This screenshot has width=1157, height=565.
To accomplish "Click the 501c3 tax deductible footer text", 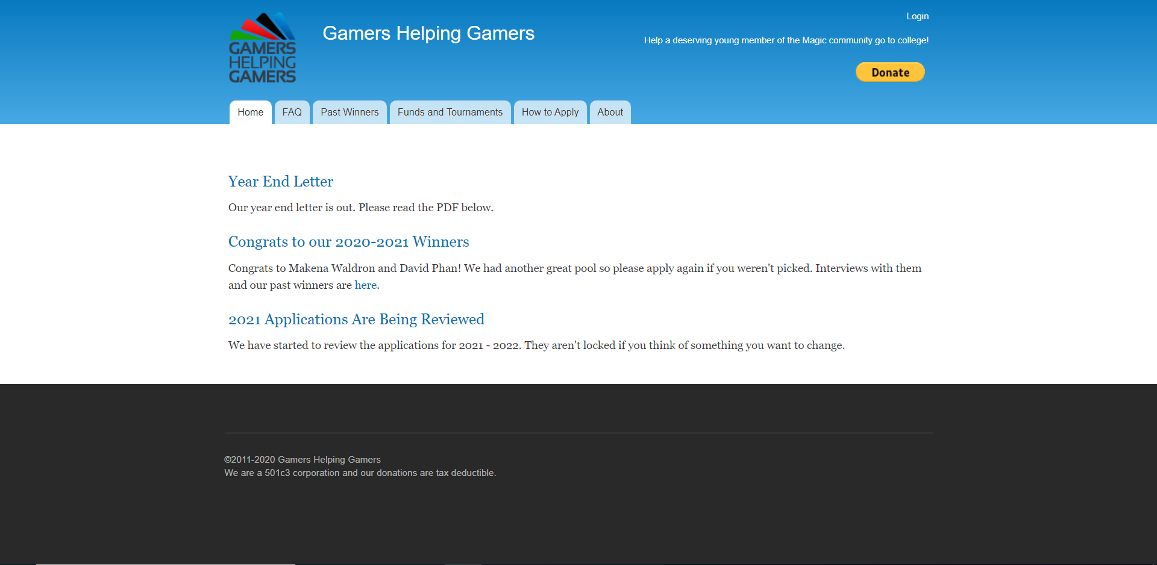I will [360, 473].
